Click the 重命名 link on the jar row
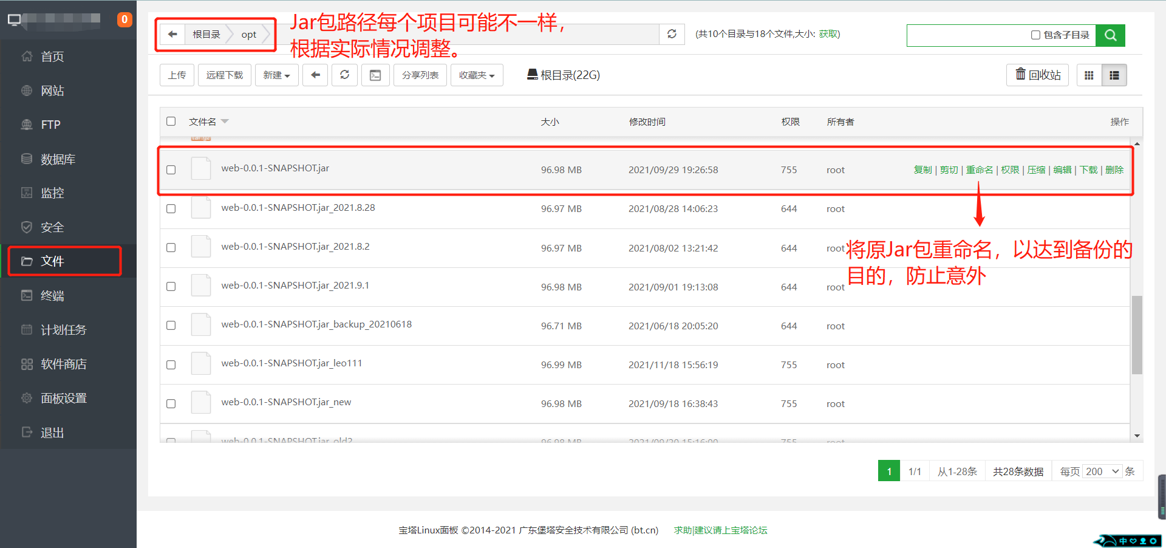This screenshot has height=548, width=1166. click(979, 170)
